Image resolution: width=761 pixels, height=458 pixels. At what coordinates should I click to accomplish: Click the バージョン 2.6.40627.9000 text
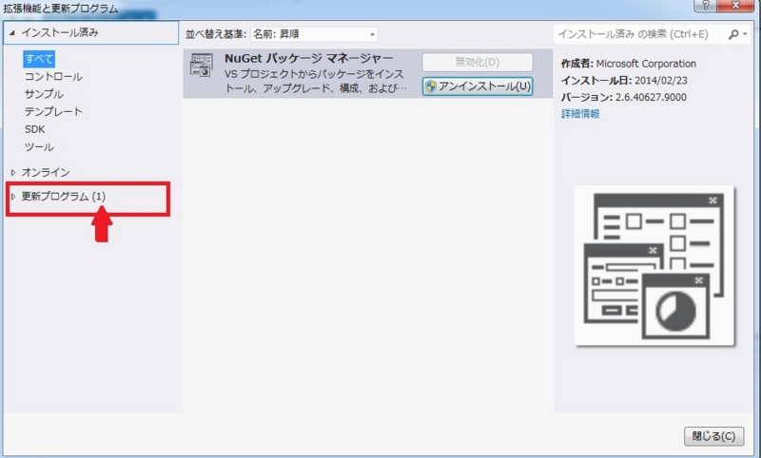[x=624, y=98]
